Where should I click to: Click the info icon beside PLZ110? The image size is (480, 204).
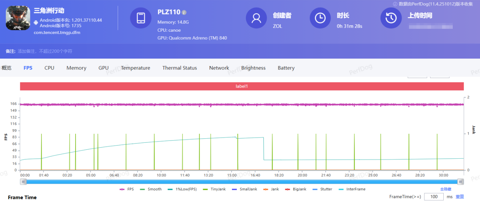pyautogui.click(x=184, y=12)
